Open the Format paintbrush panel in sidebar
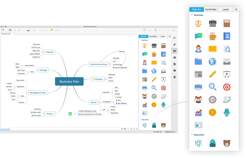This screenshot has height=158, width=246. [x=175, y=44]
